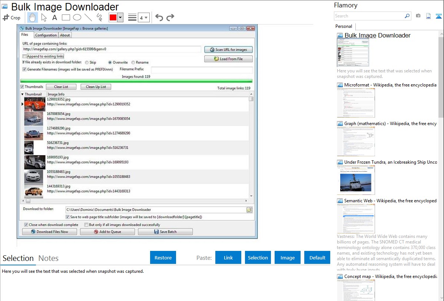
Task: Click the list vertical scrollbar down arrow
Action: tap(251, 196)
